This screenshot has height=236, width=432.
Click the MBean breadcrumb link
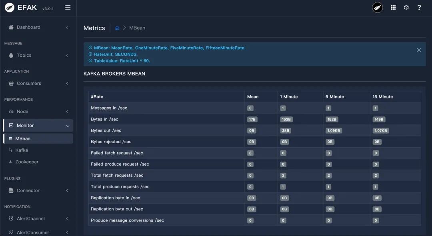pos(137,28)
